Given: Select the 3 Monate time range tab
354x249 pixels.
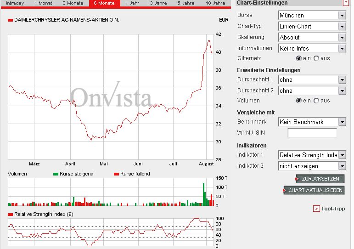Looking at the screenshot, I should coord(73,3).
